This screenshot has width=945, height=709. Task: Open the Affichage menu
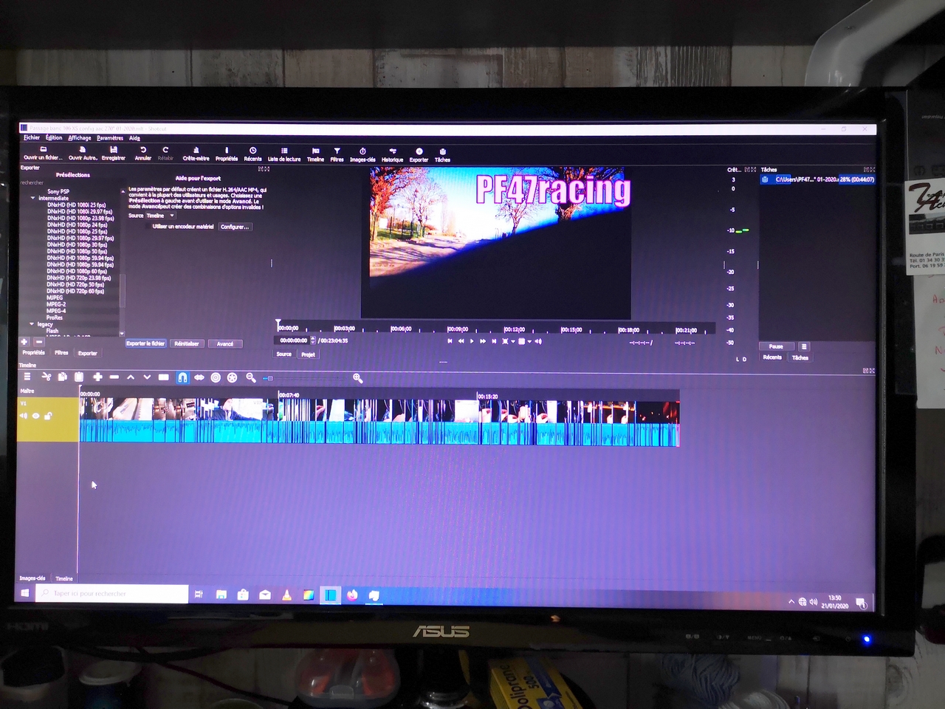[80, 137]
